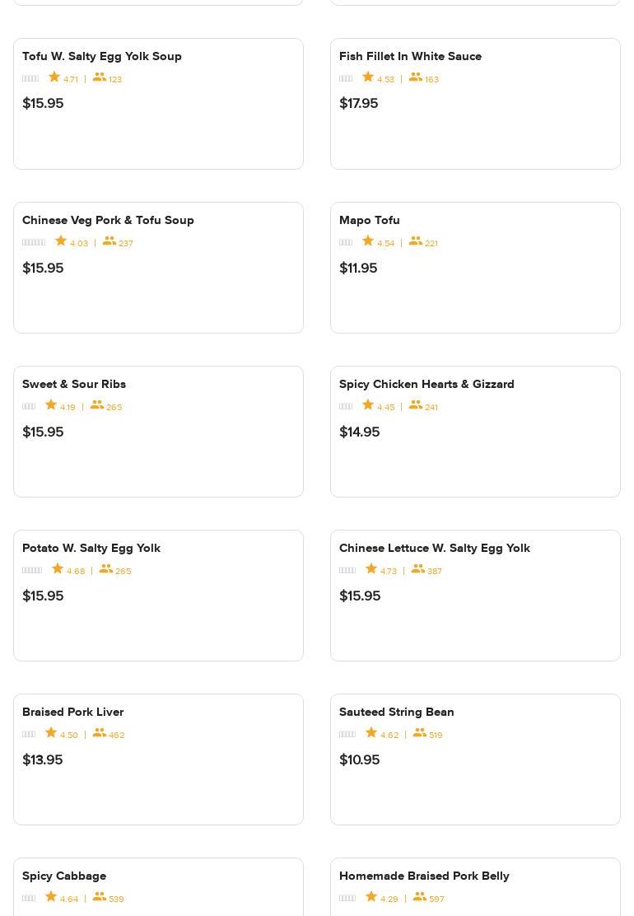Click star icon on Homemade Braised Pork Belly
The height and width of the screenshot is (916, 634).
coord(371,897)
